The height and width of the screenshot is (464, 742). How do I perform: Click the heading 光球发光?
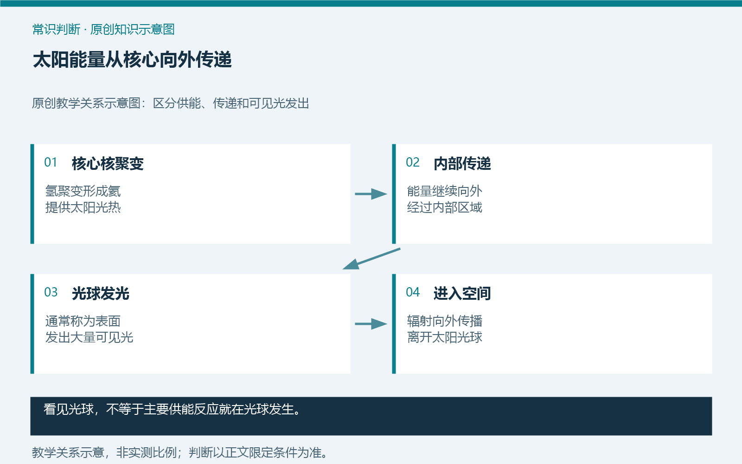pyautogui.click(x=101, y=293)
